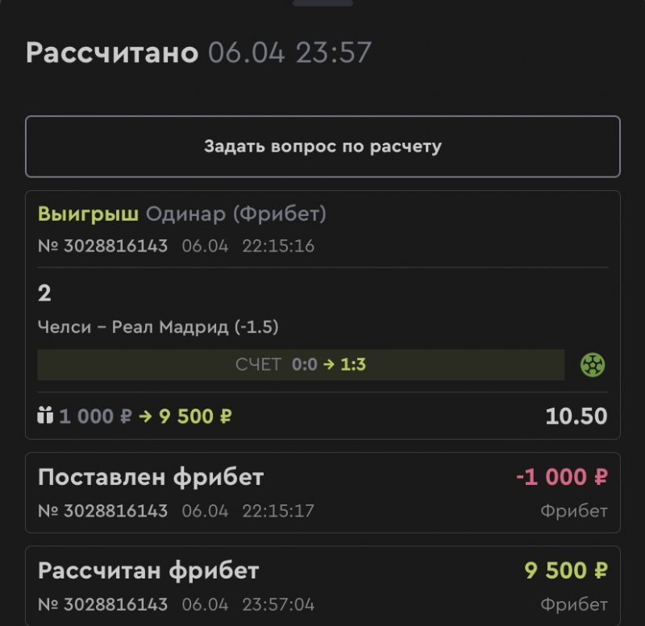Screen dimensions: 645x626
Task: Click the 10.50 odds value
Action: pyautogui.click(x=576, y=417)
